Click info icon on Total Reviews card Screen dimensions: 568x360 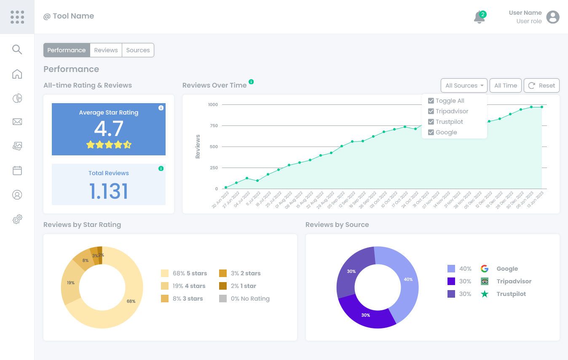click(161, 168)
